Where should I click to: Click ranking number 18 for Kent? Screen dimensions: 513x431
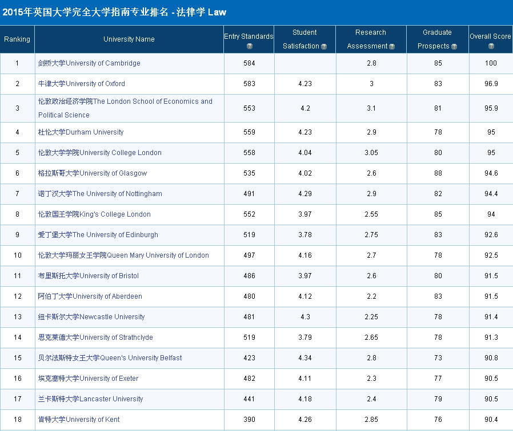17,420
